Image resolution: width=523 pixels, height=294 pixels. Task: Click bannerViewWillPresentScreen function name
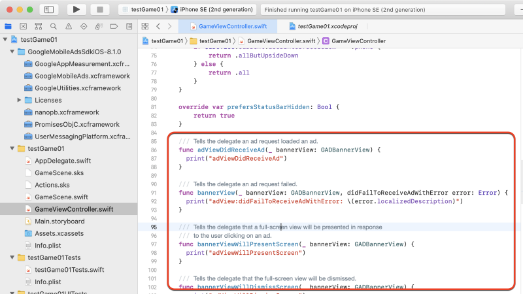[x=248, y=244]
